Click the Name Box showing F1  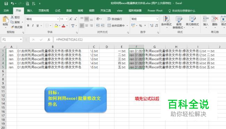coord(10,39)
